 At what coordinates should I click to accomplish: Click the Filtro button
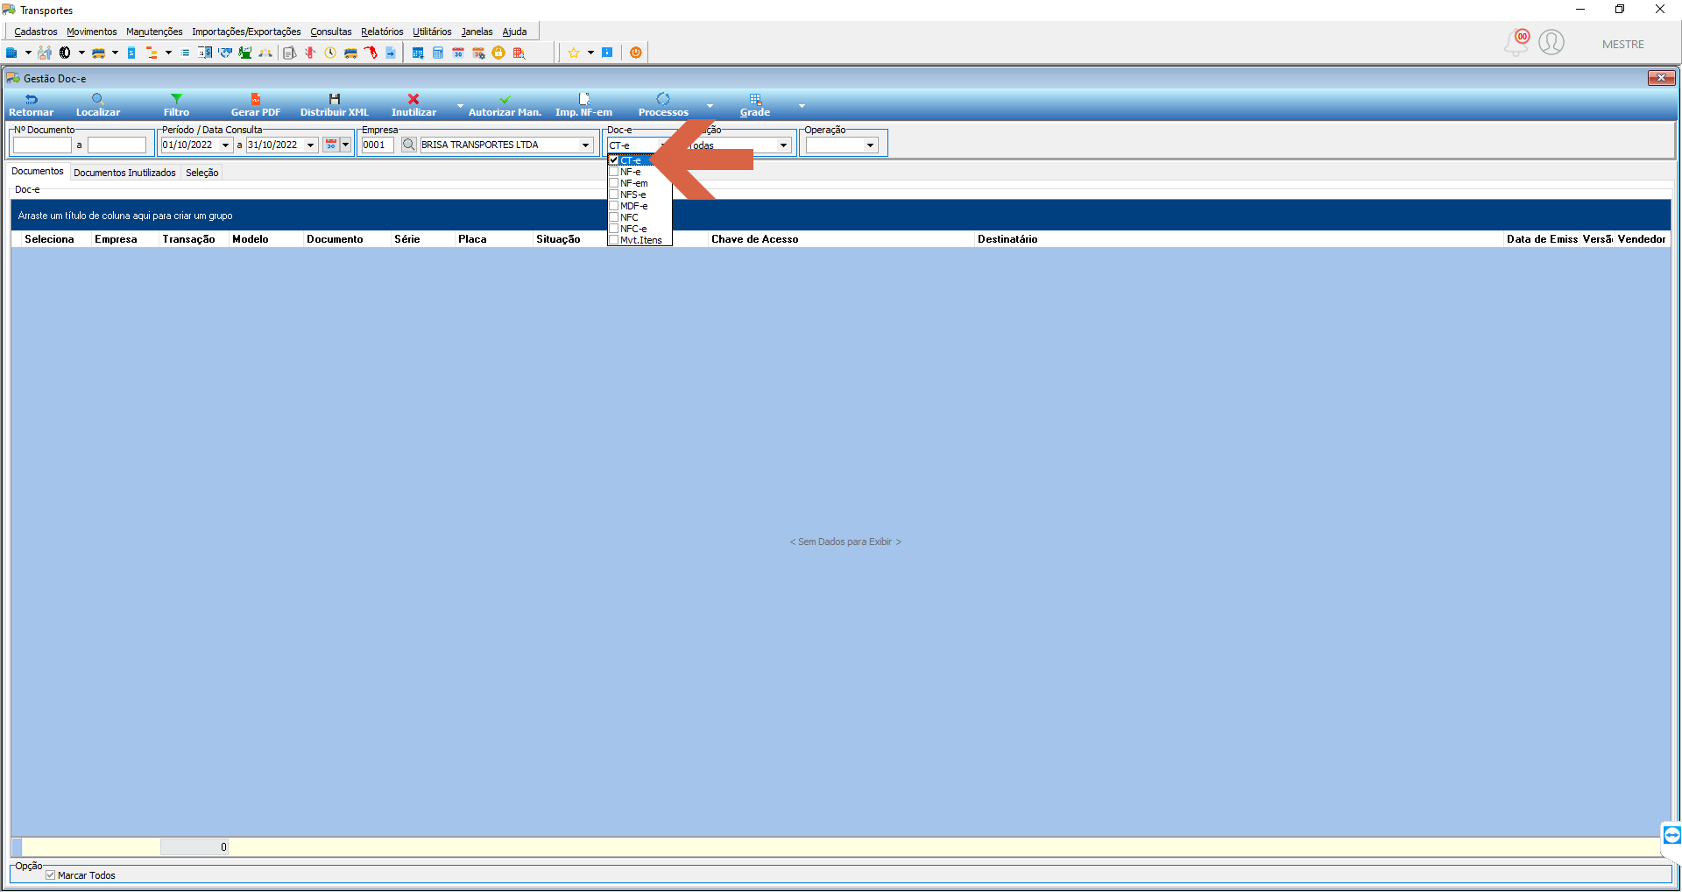coord(176,105)
